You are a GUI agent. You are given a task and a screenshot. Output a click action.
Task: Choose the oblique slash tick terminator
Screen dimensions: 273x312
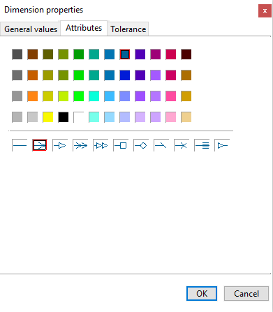coord(161,145)
